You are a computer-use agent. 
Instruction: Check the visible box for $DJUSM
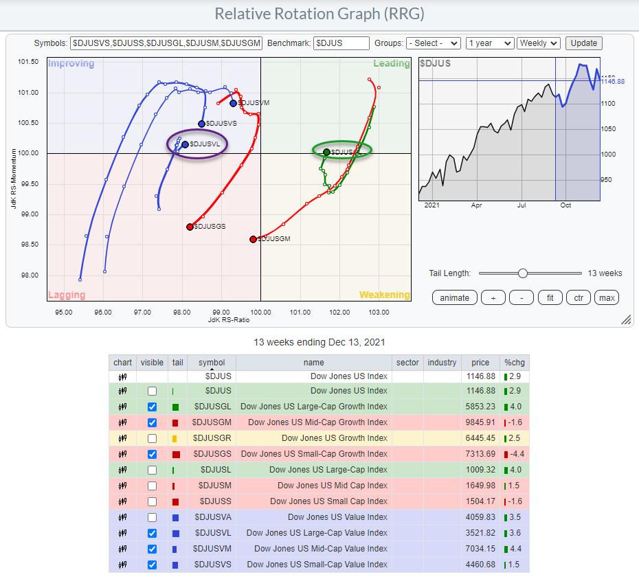pos(152,486)
